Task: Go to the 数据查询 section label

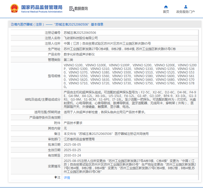Action: coord(81,9)
